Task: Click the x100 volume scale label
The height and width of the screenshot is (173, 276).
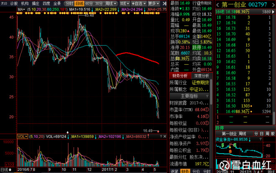Action: pos(9,165)
